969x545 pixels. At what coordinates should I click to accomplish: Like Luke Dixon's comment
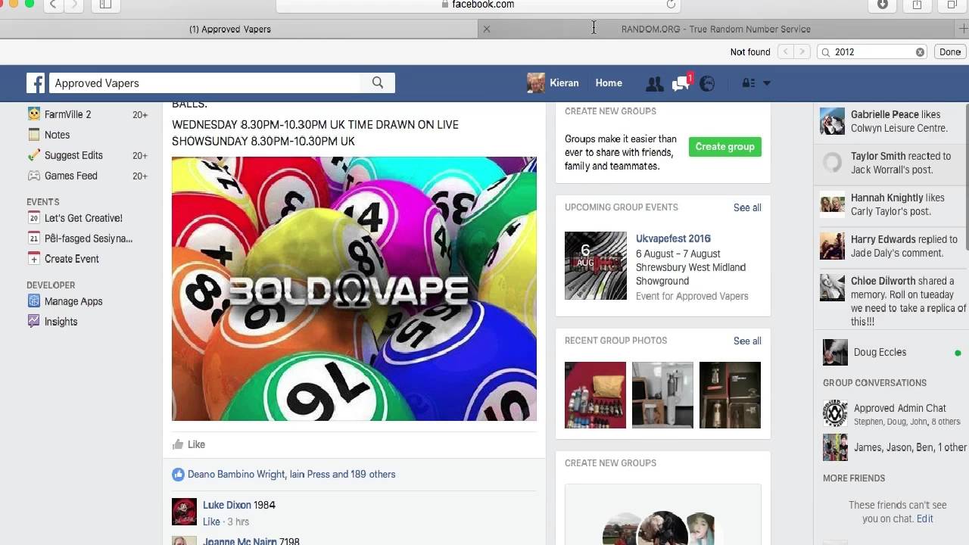pyautogui.click(x=211, y=522)
